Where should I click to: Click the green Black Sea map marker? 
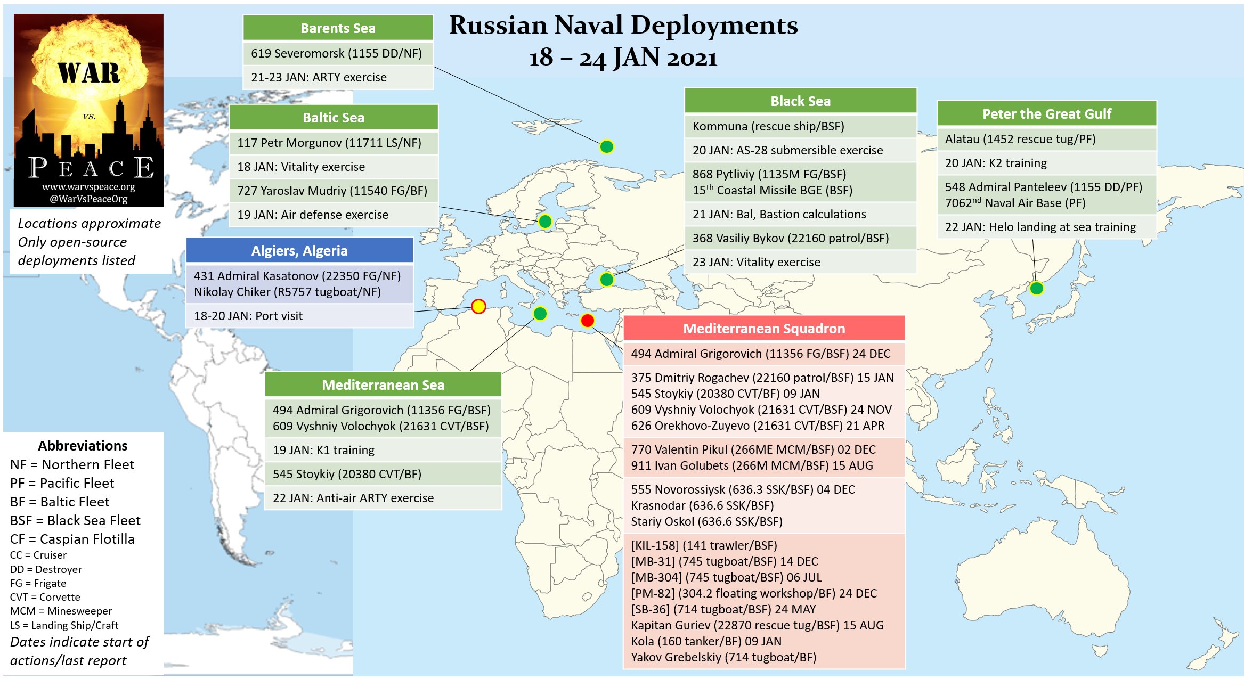pyautogui.click(x=606, y=279)
